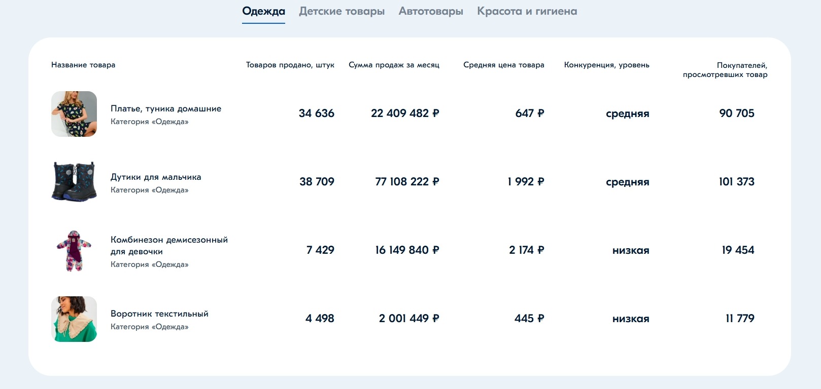This screenshot has width=821, height=389.
Task: Click product name Воротник текстильный
Action: [159, 314]
